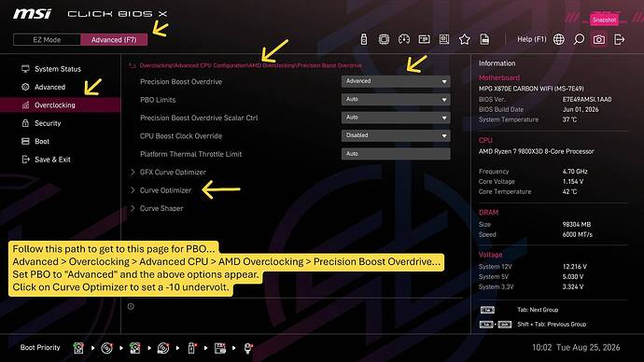Click the Overclocking breadcrumb path
The width and height of the screenshot is (644, 362).
(250, 65)
